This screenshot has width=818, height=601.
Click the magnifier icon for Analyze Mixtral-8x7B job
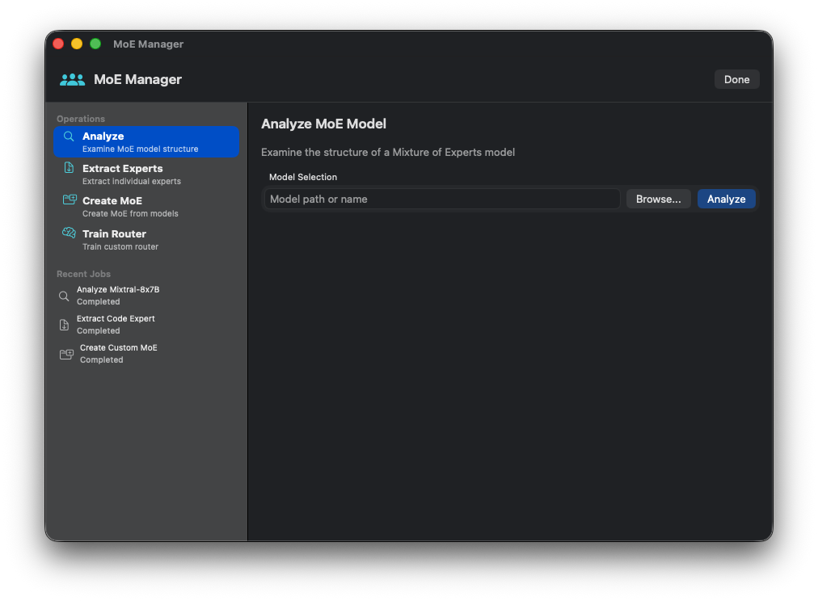tap(64, 296)
